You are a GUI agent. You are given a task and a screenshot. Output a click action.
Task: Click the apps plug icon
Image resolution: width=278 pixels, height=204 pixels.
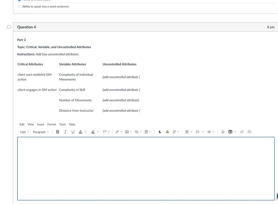[174, 132]
